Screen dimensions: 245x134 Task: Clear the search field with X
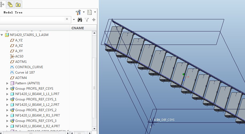tap(67, 19)
